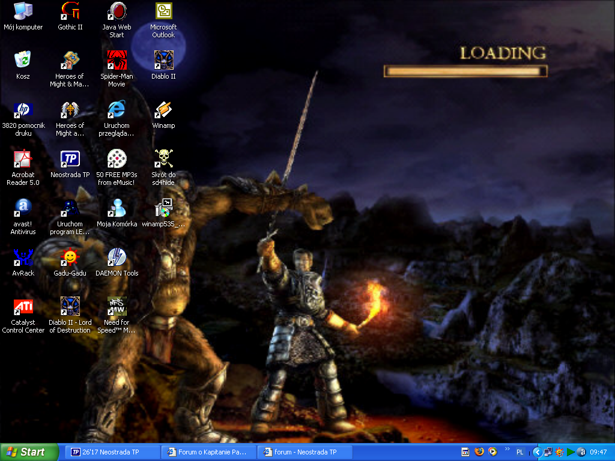
Task: Select winamp535_ installer file
Action: [x=163, y=213]
